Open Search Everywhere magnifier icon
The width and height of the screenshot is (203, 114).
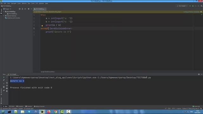(202, 6)
